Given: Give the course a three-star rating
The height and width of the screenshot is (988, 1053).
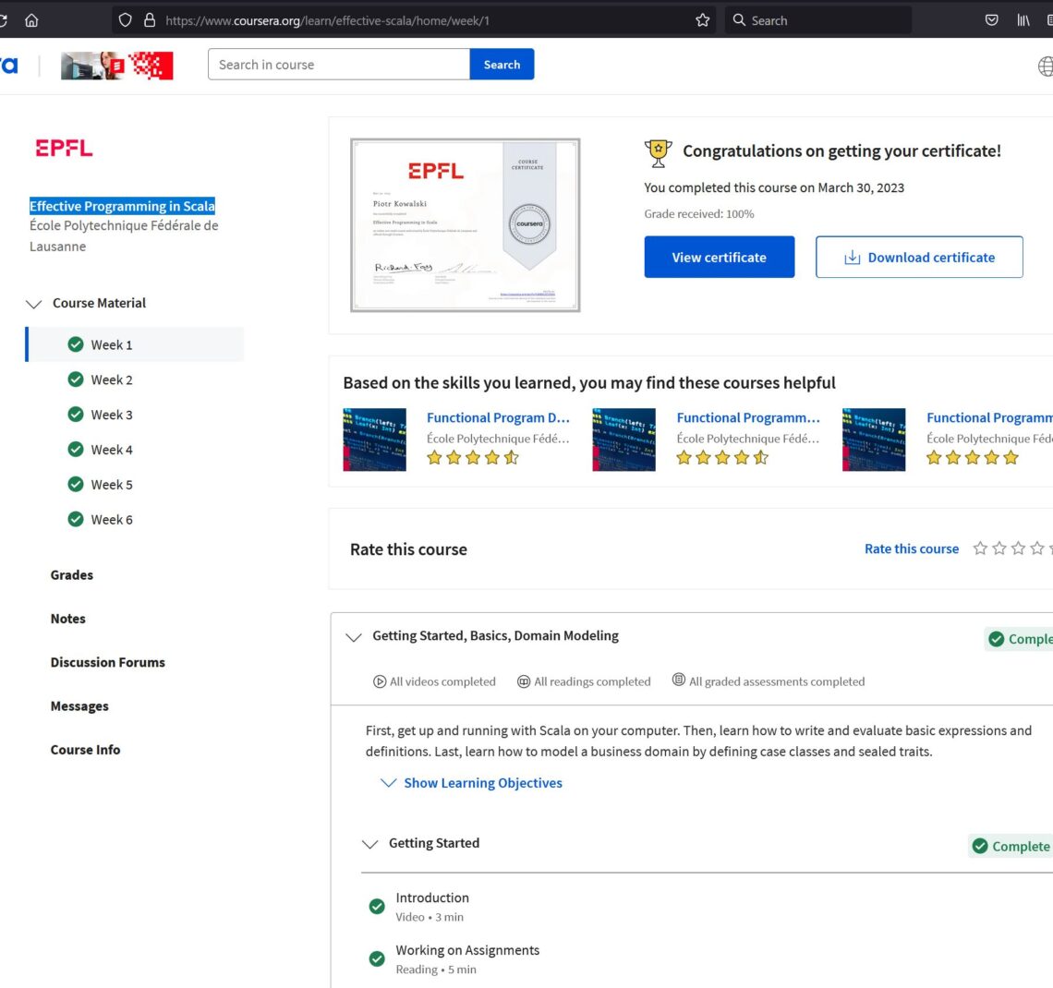Looking at the screenshot, I should 1018,548.
